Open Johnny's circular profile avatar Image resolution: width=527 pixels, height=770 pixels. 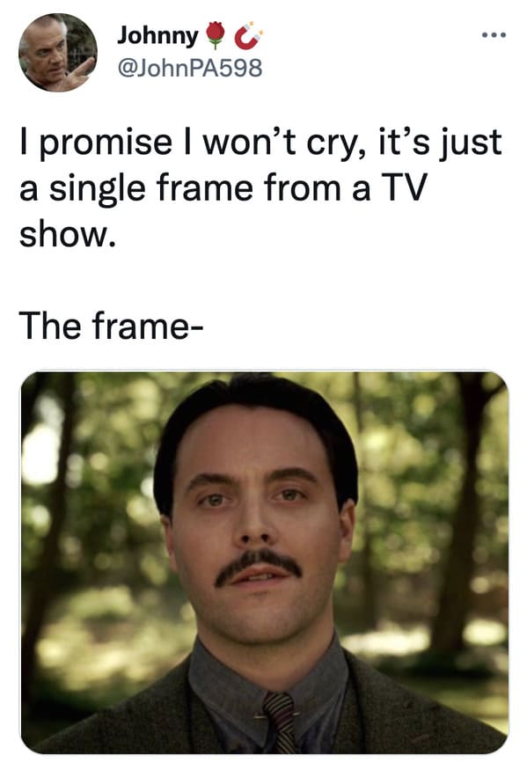pyautogui.click(x=58, y=52)
